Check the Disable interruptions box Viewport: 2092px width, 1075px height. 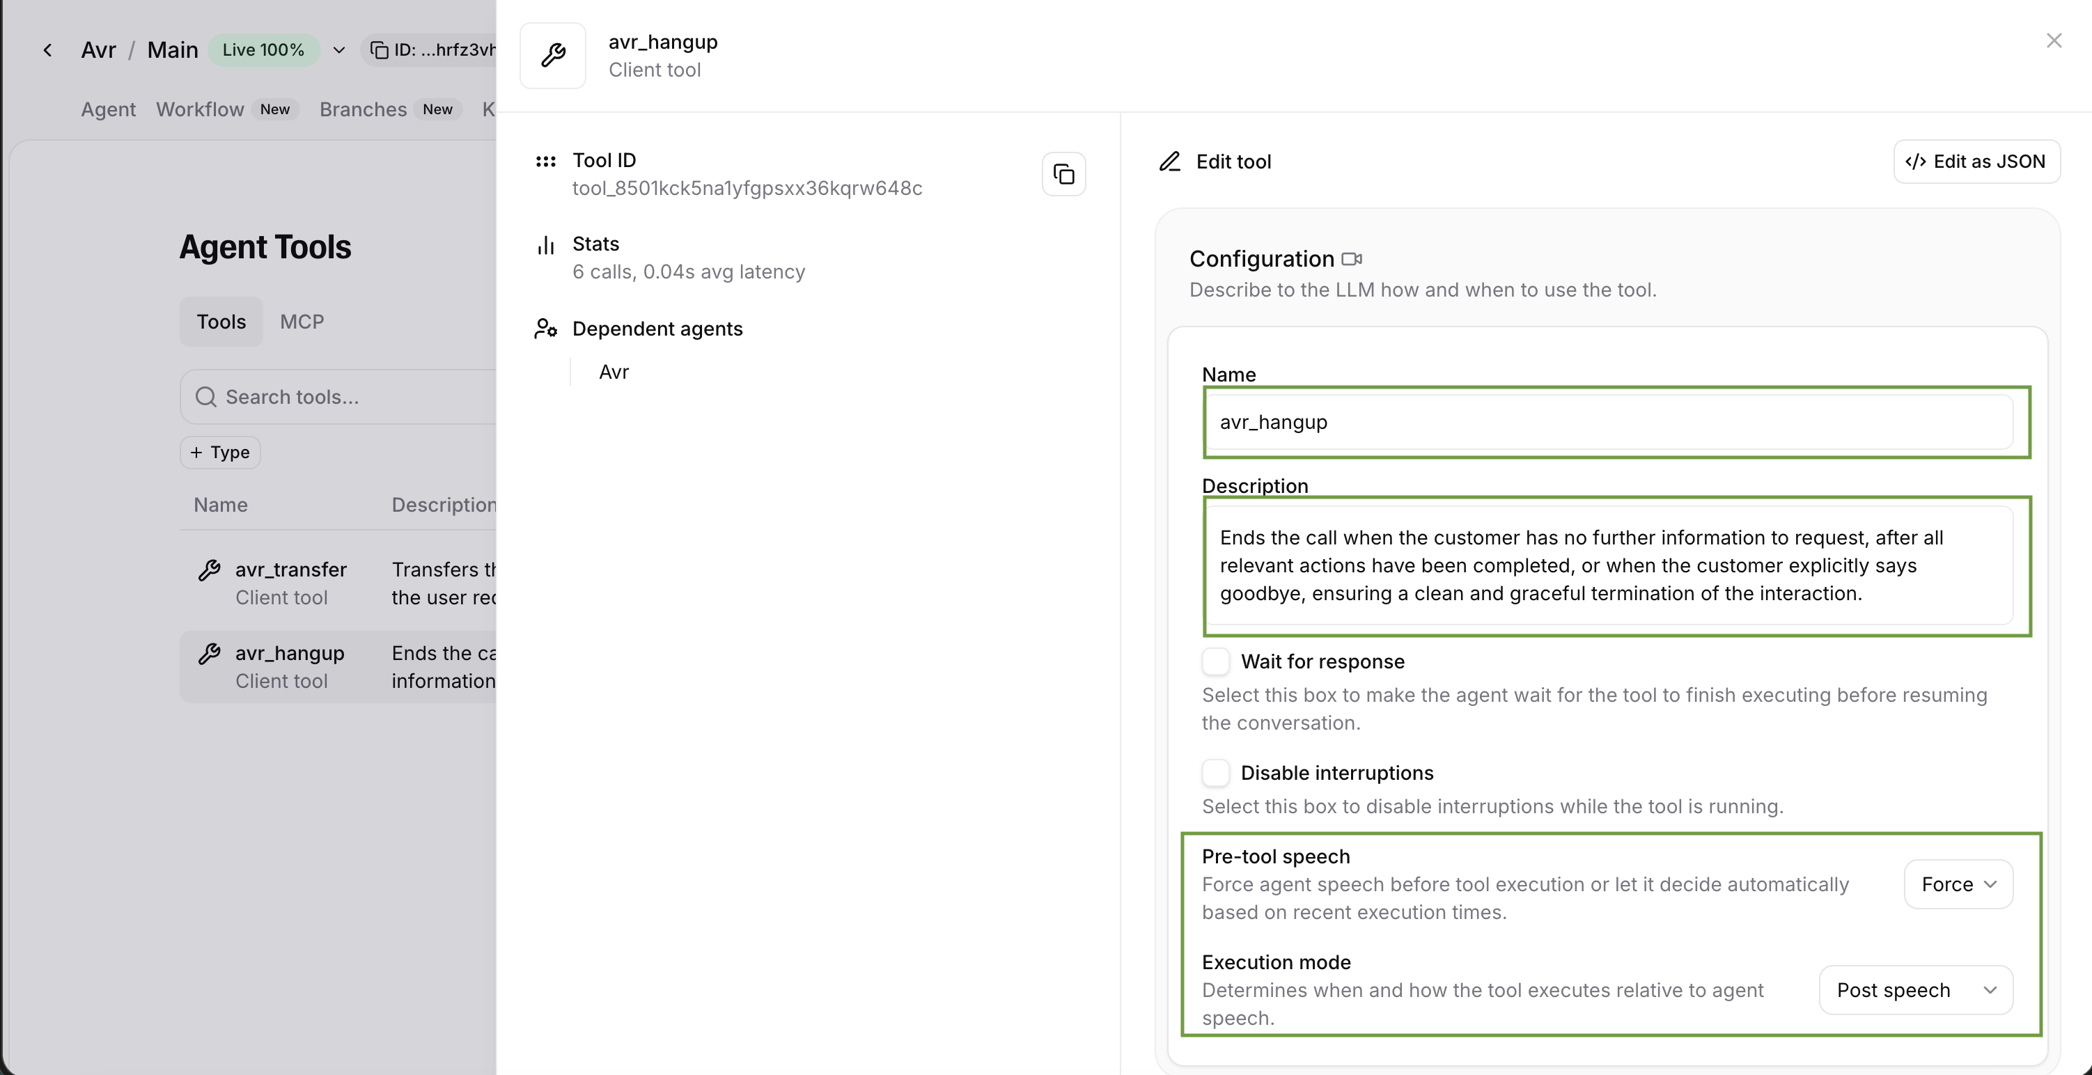[1216, 773]
